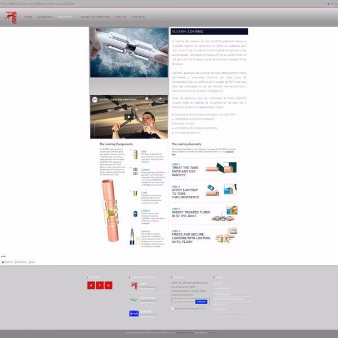Click the Watch later clock icon on video

click(146, 99)
